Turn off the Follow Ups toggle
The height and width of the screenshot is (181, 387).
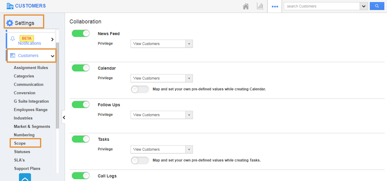[81, 105]
